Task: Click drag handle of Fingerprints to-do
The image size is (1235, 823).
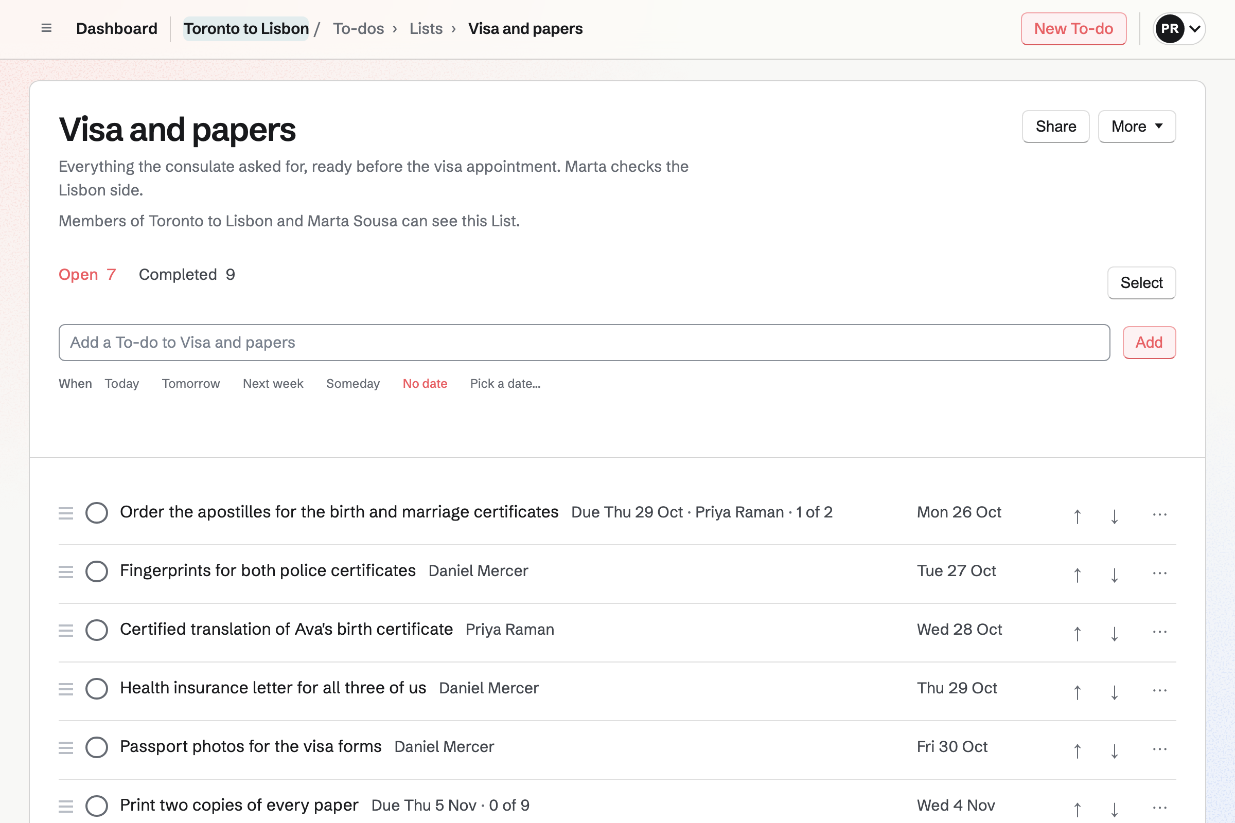Action: (x=66, y=571)
